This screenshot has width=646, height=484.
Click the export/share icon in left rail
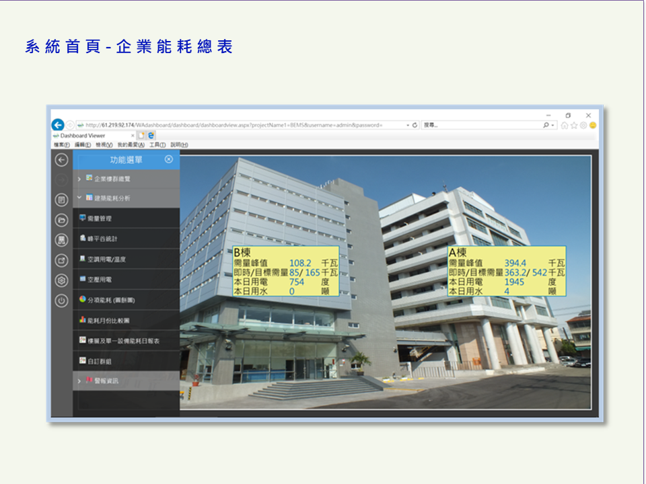(61, 260)
